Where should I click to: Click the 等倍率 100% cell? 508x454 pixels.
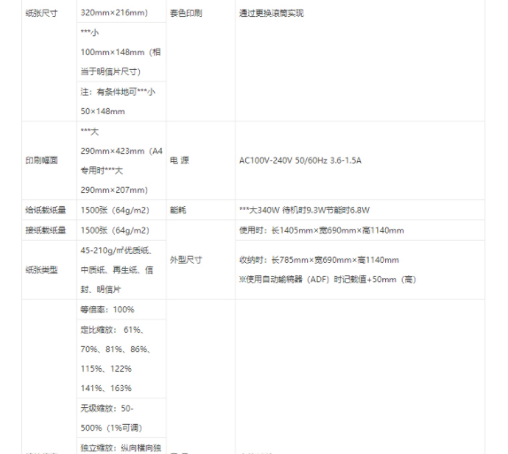tap(121, 310)
